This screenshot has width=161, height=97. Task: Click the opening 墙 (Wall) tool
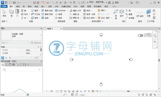(128, 11)
